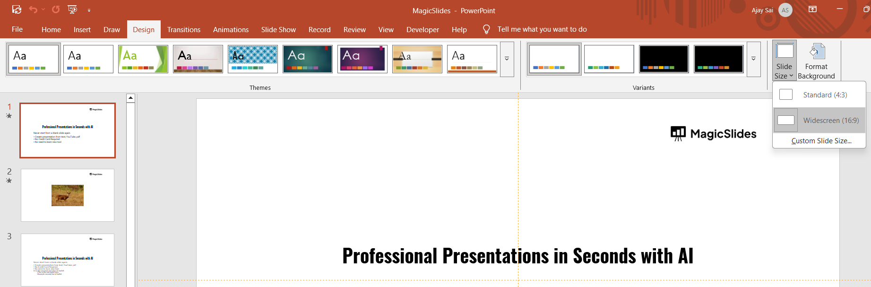Expand the Variants gallery dropdown
871x287 pixels.
753,59
